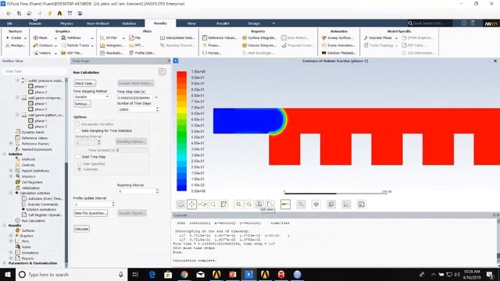
Task: Open Time Stepping Method dropdown
Action: pyautogui.click(x=91, y=97)
